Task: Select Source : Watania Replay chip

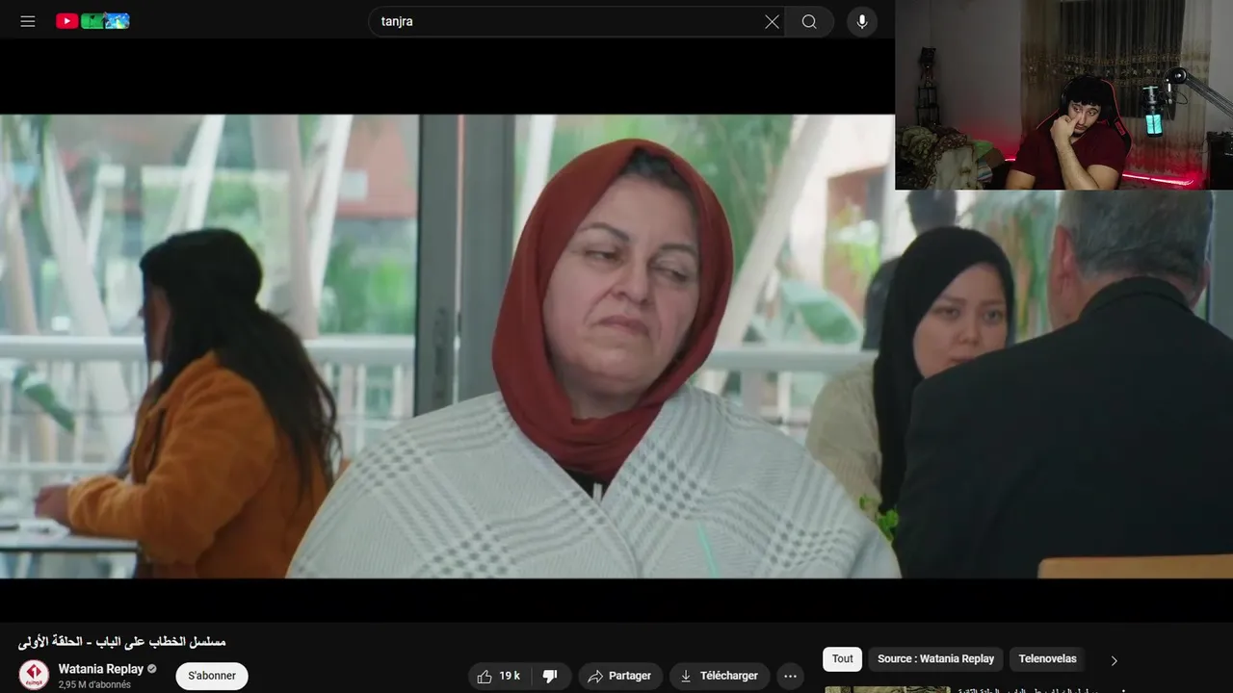Action: tap(935, 659)
